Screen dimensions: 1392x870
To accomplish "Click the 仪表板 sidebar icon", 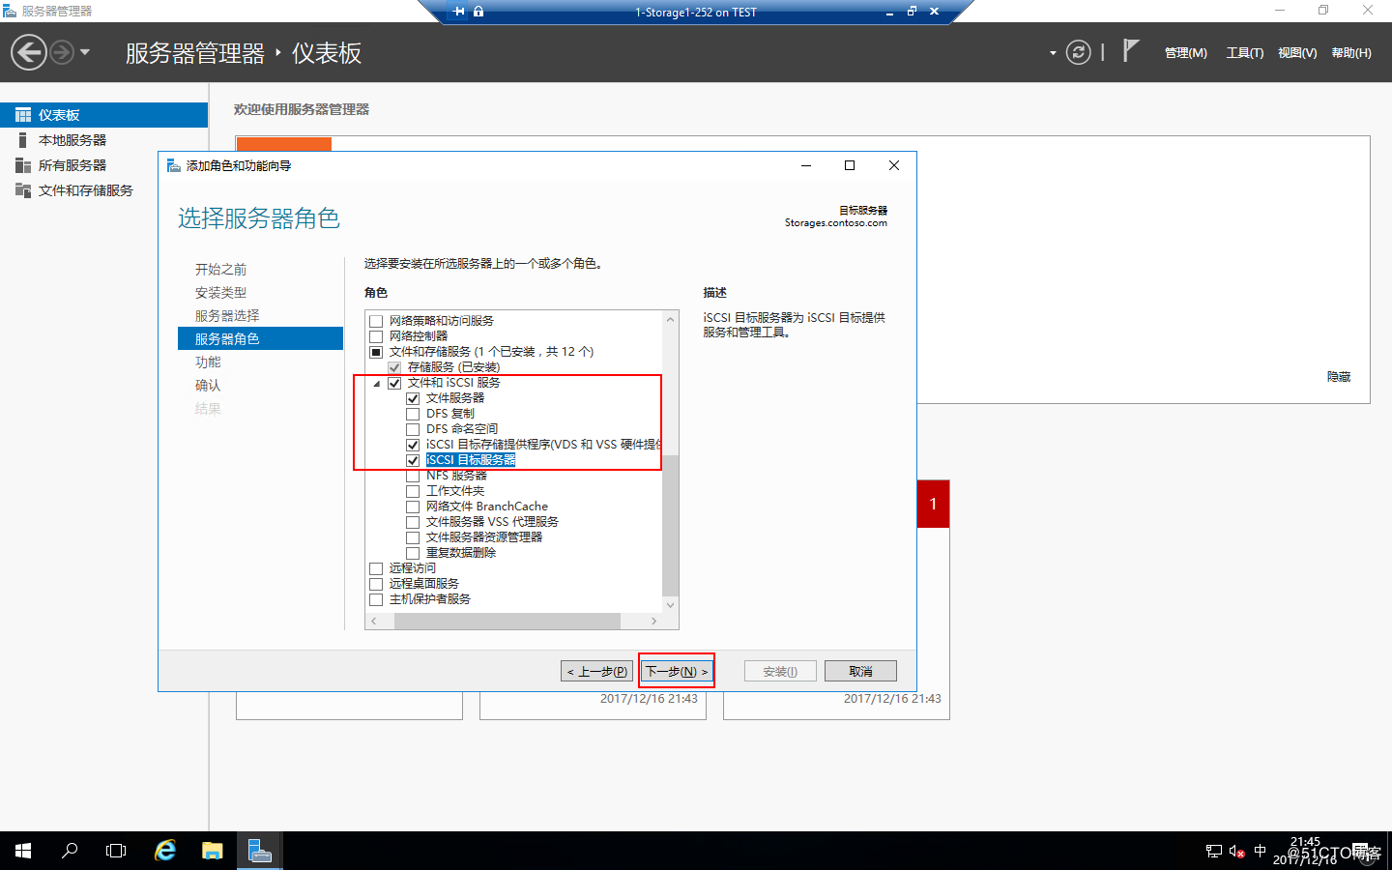I will [x=23, y=115].
